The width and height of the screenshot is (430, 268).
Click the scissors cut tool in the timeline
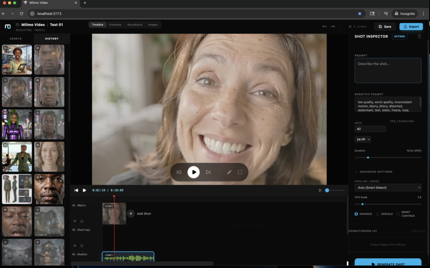point(320,190)
